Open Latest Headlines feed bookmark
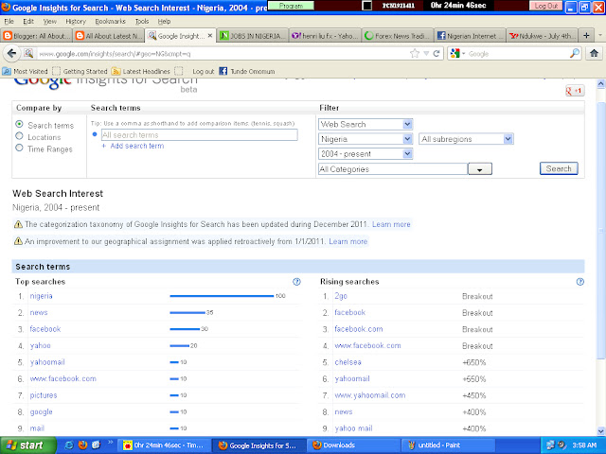The image size is (606, 454). pyautogui.click(x=141, y=72)
